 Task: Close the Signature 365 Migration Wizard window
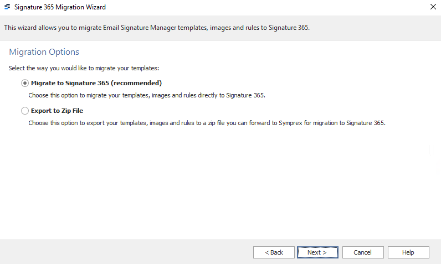(433, 7)
